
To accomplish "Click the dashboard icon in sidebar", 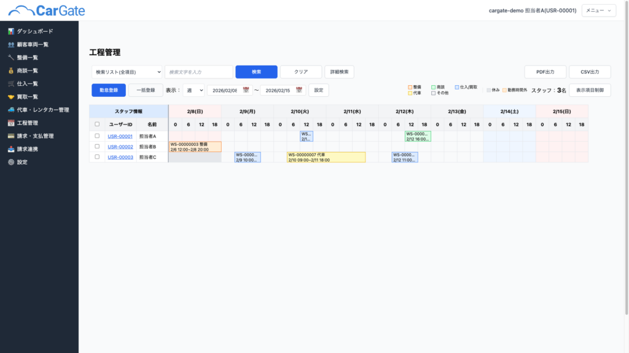I will click(11, 31).
